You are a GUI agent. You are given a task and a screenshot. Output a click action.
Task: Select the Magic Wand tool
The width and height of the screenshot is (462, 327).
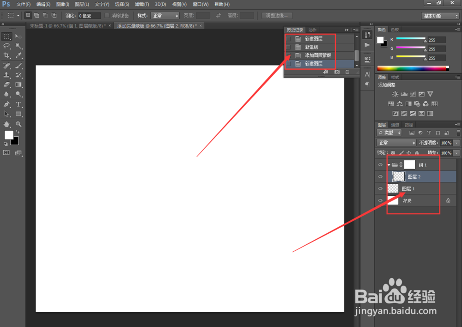coord(18,46)
